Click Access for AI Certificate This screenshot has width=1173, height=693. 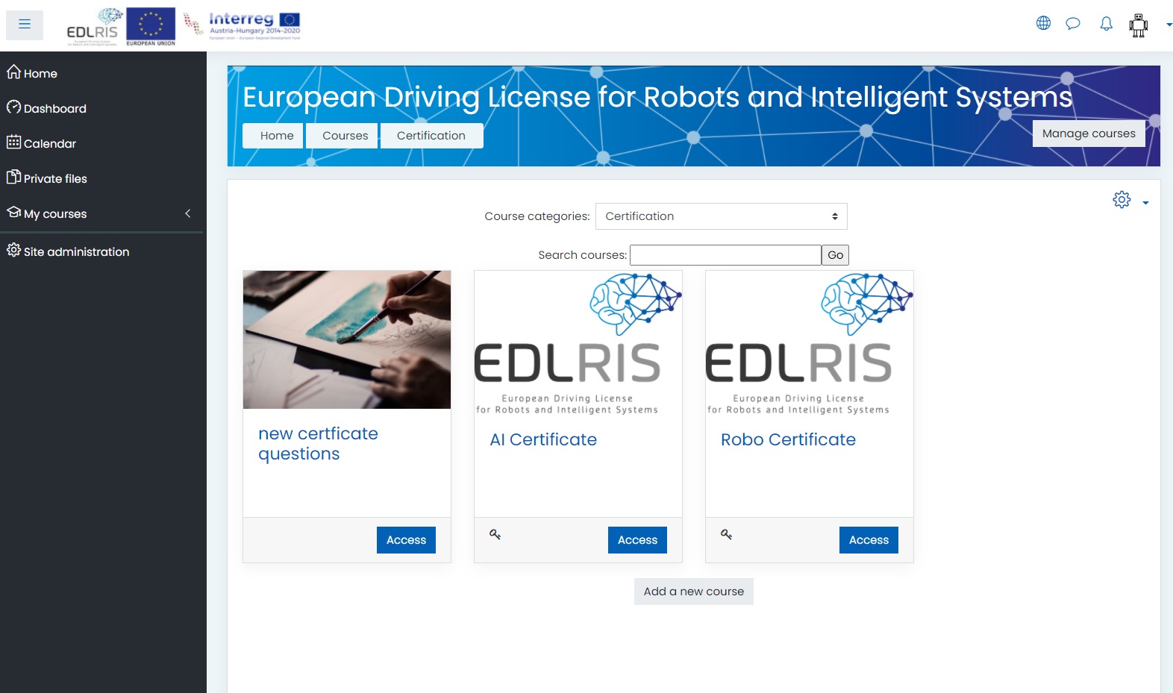tap(637, 540)
